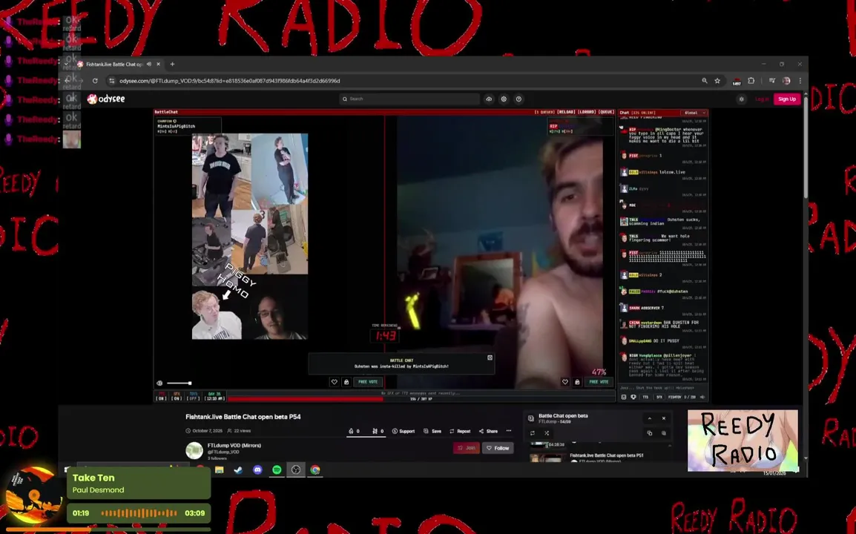856x534 pixels.
Task: Open the Odysee upload cloud icon
Action: 489,99
